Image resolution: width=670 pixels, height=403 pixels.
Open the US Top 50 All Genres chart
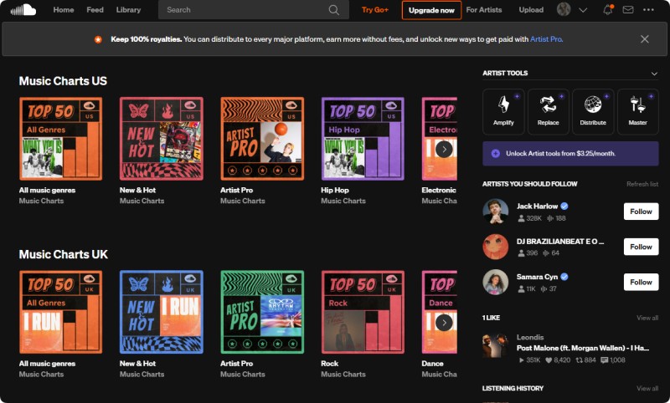(x=60, y=139)
